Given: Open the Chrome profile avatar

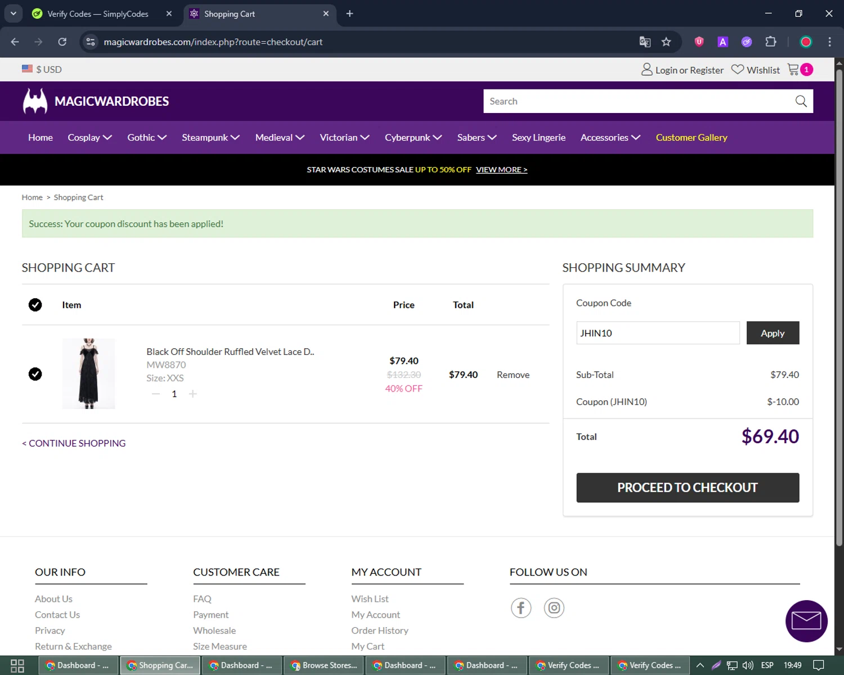Looking at the screenshot, I should [806, 42].
